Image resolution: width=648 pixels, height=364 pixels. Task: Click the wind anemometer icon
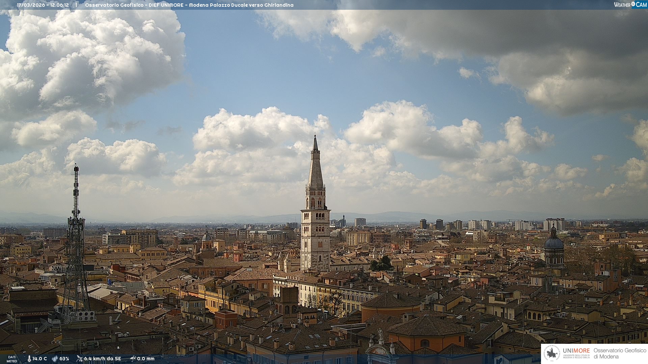(x=79, y=359)
